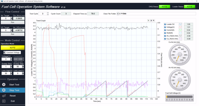Click the Loader SV legend value 1.00
The height and width of the screenshot is (106, 199).
point(189,24)
